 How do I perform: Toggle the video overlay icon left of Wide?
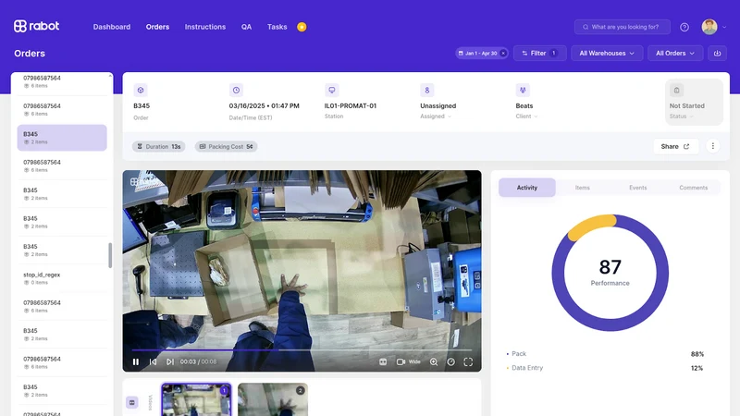tap(383, 361)
